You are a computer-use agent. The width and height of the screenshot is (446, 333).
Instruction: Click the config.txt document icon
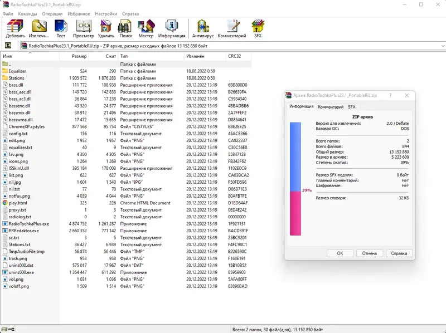click(x=5, y=134)
